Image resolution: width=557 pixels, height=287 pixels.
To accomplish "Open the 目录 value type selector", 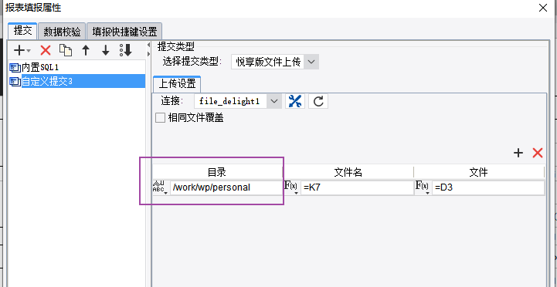I will [159, 187].
